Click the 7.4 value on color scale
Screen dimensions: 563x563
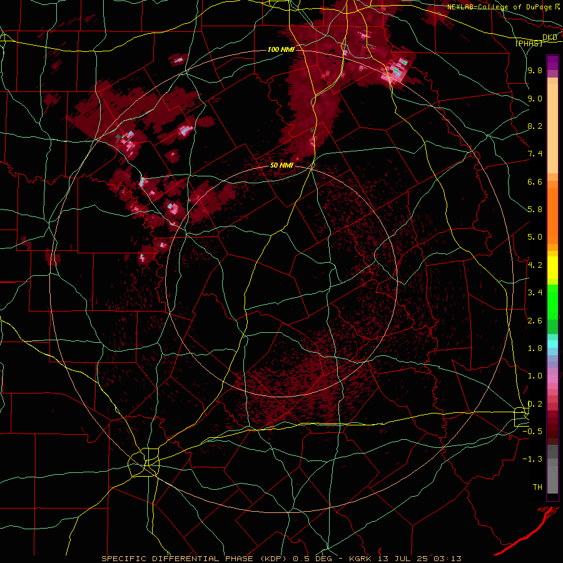click(x=535, y=154)
